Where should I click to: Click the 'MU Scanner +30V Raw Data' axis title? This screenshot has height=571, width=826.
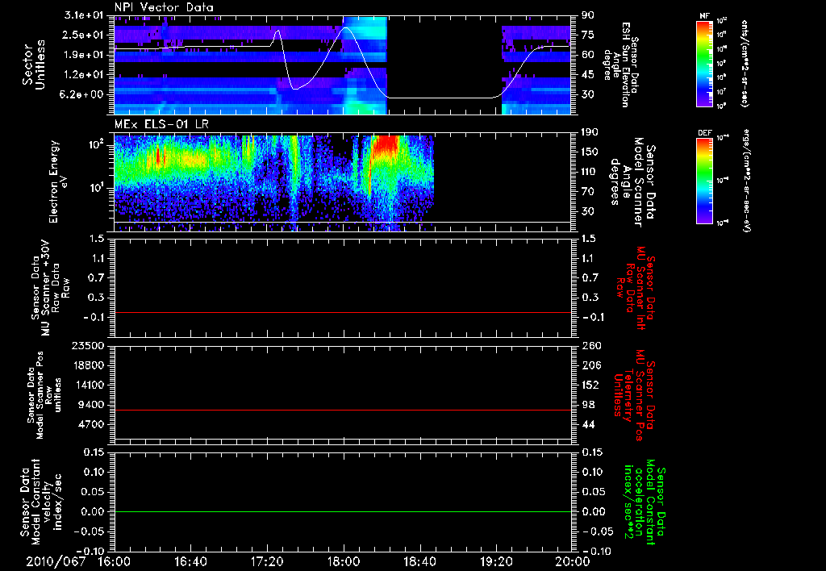[x=50, y=289]
